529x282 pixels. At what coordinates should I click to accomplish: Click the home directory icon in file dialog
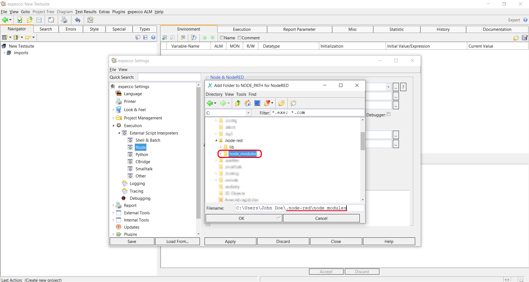click(x=247, y=103)
